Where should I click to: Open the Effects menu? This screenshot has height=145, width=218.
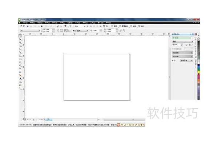(x=62, y=22)
